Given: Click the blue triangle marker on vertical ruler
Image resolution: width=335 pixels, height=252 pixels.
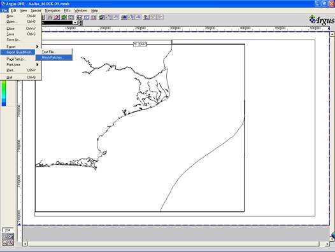Looking at the screenshot, I should [20, 225].
